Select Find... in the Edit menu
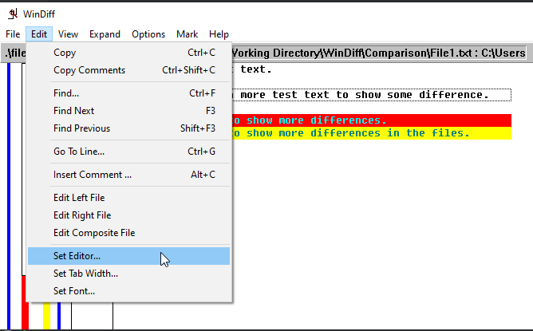Image resolution: width=533 pixels, height=331 pixels. pyautogui.click(x=128, y=93)
